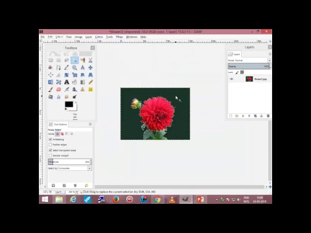Select the Heal tool
The width and height of the screenshot is (311, 233).
91,89
